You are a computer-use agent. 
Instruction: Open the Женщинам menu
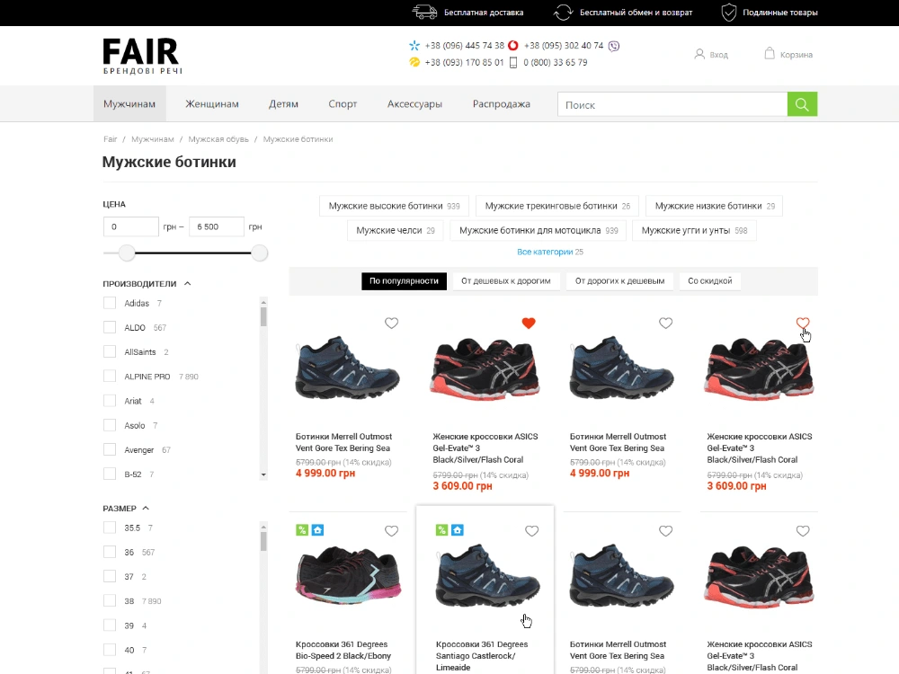[x=212, y=103]
